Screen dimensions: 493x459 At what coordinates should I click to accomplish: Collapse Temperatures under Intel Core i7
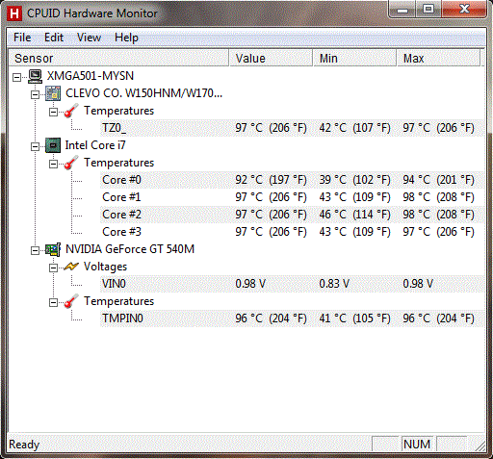(53, 164)
